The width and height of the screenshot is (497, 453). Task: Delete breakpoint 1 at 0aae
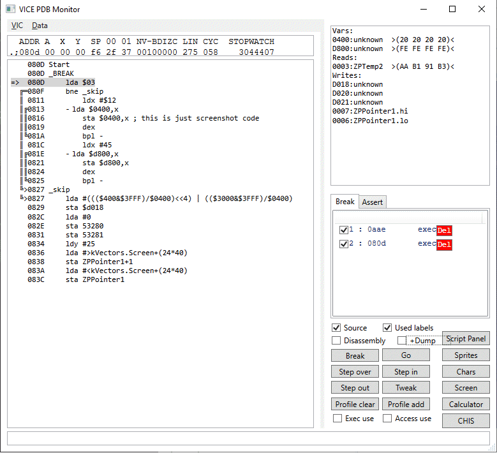click(444, 230)
